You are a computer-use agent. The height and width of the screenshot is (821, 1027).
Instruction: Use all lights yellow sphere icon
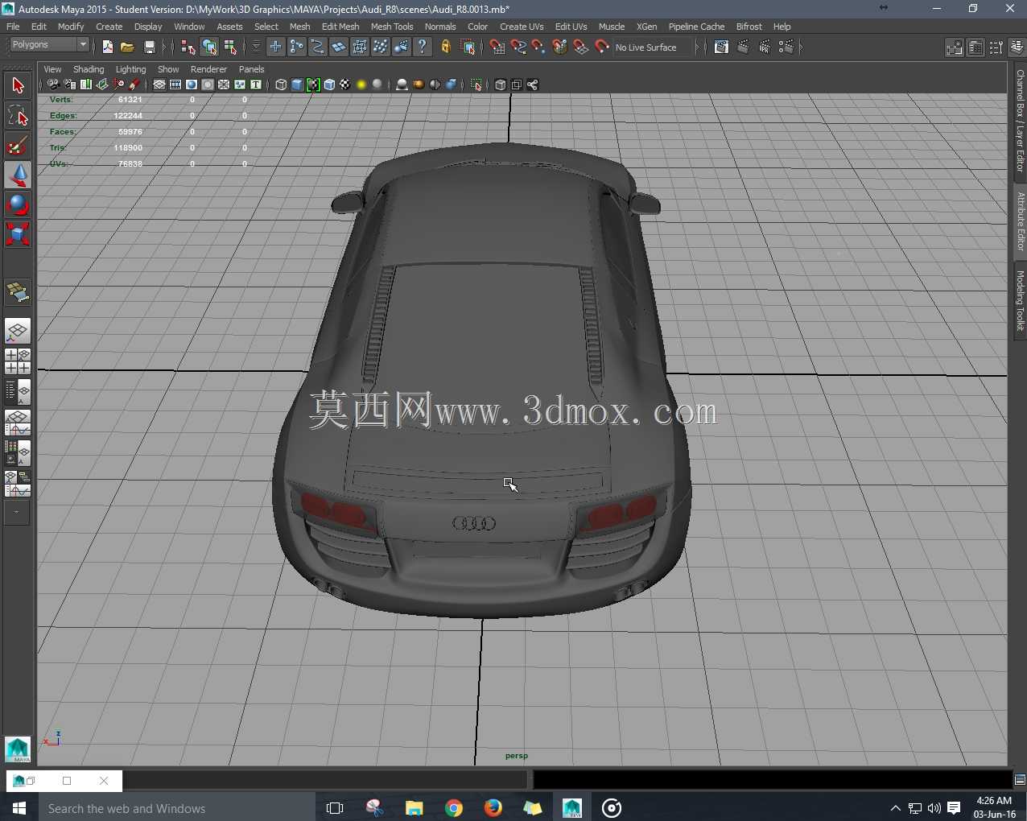(x=361, y=85)
